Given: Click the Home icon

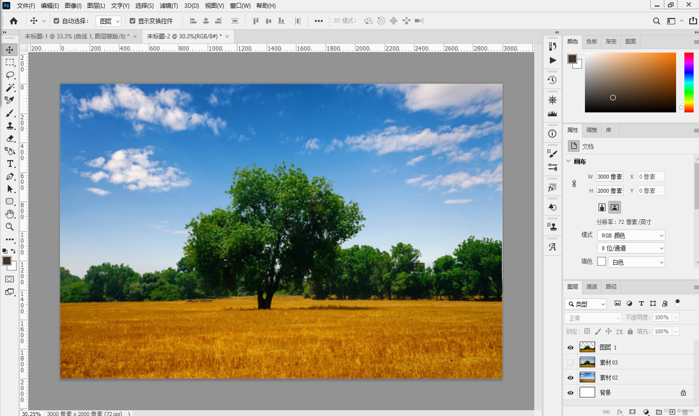Looking at the screenshot, I should point(14,21).
